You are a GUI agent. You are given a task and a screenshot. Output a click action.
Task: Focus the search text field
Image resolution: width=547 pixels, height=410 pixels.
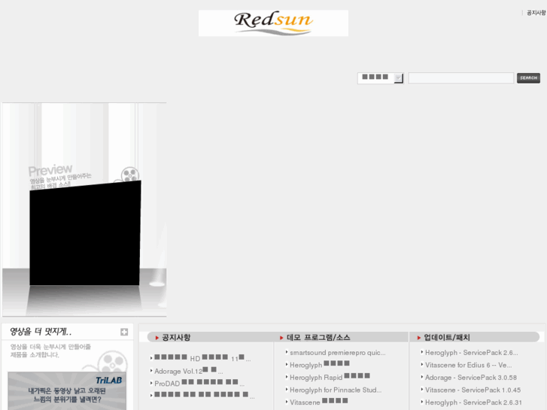460,77
